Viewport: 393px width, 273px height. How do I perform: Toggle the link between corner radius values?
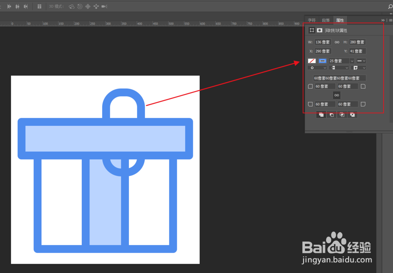coord(337,95)
